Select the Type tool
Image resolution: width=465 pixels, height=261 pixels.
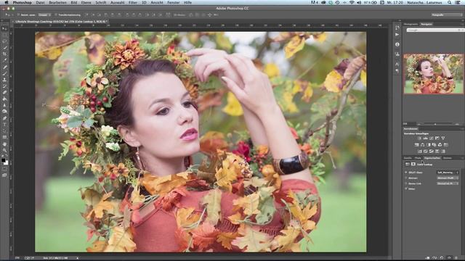(x=4, y=124)
